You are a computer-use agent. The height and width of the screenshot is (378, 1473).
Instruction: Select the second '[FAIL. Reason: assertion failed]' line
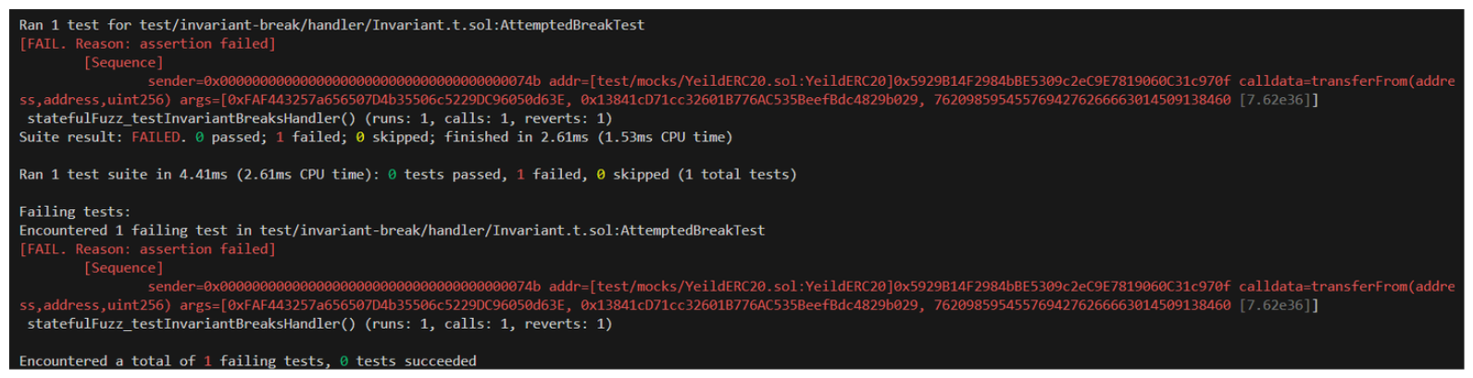[x=147, y=249]
